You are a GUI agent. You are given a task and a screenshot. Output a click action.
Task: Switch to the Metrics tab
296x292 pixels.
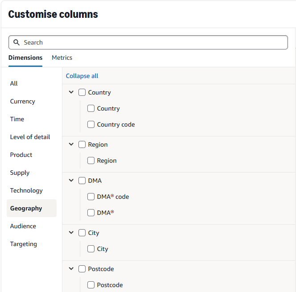(x=62, y=58)
